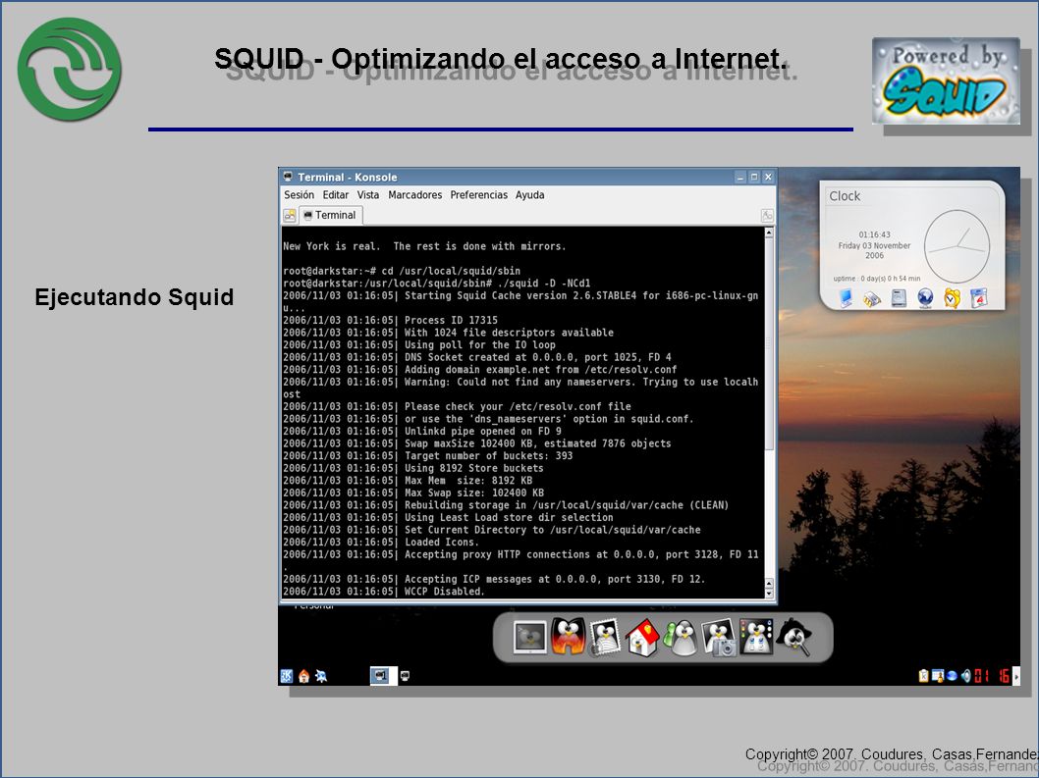The image size is (1039, 778).
Task: Click the terminal scrollbar up arrow
Action: (x=769, y=233)
